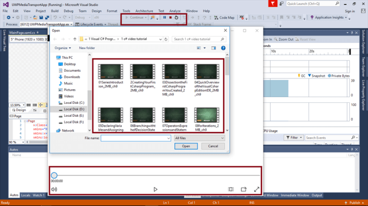The image size is (368, 206).
Task: Open the Analyze menu
Action: 175,11
